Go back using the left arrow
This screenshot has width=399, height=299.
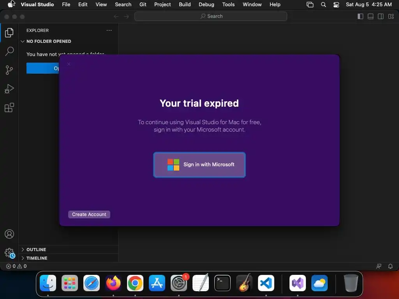pyautogui.click(x=116, y=16)
